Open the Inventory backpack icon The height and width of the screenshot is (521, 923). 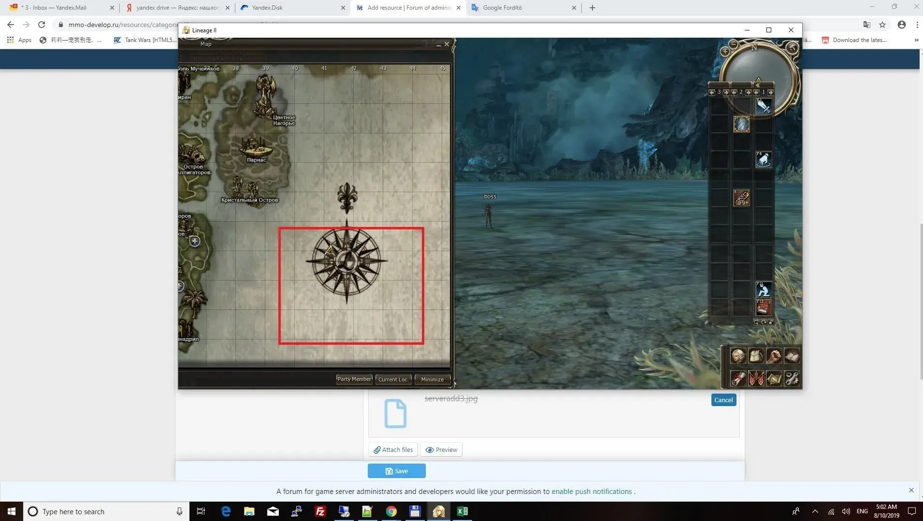coord(756,356)
